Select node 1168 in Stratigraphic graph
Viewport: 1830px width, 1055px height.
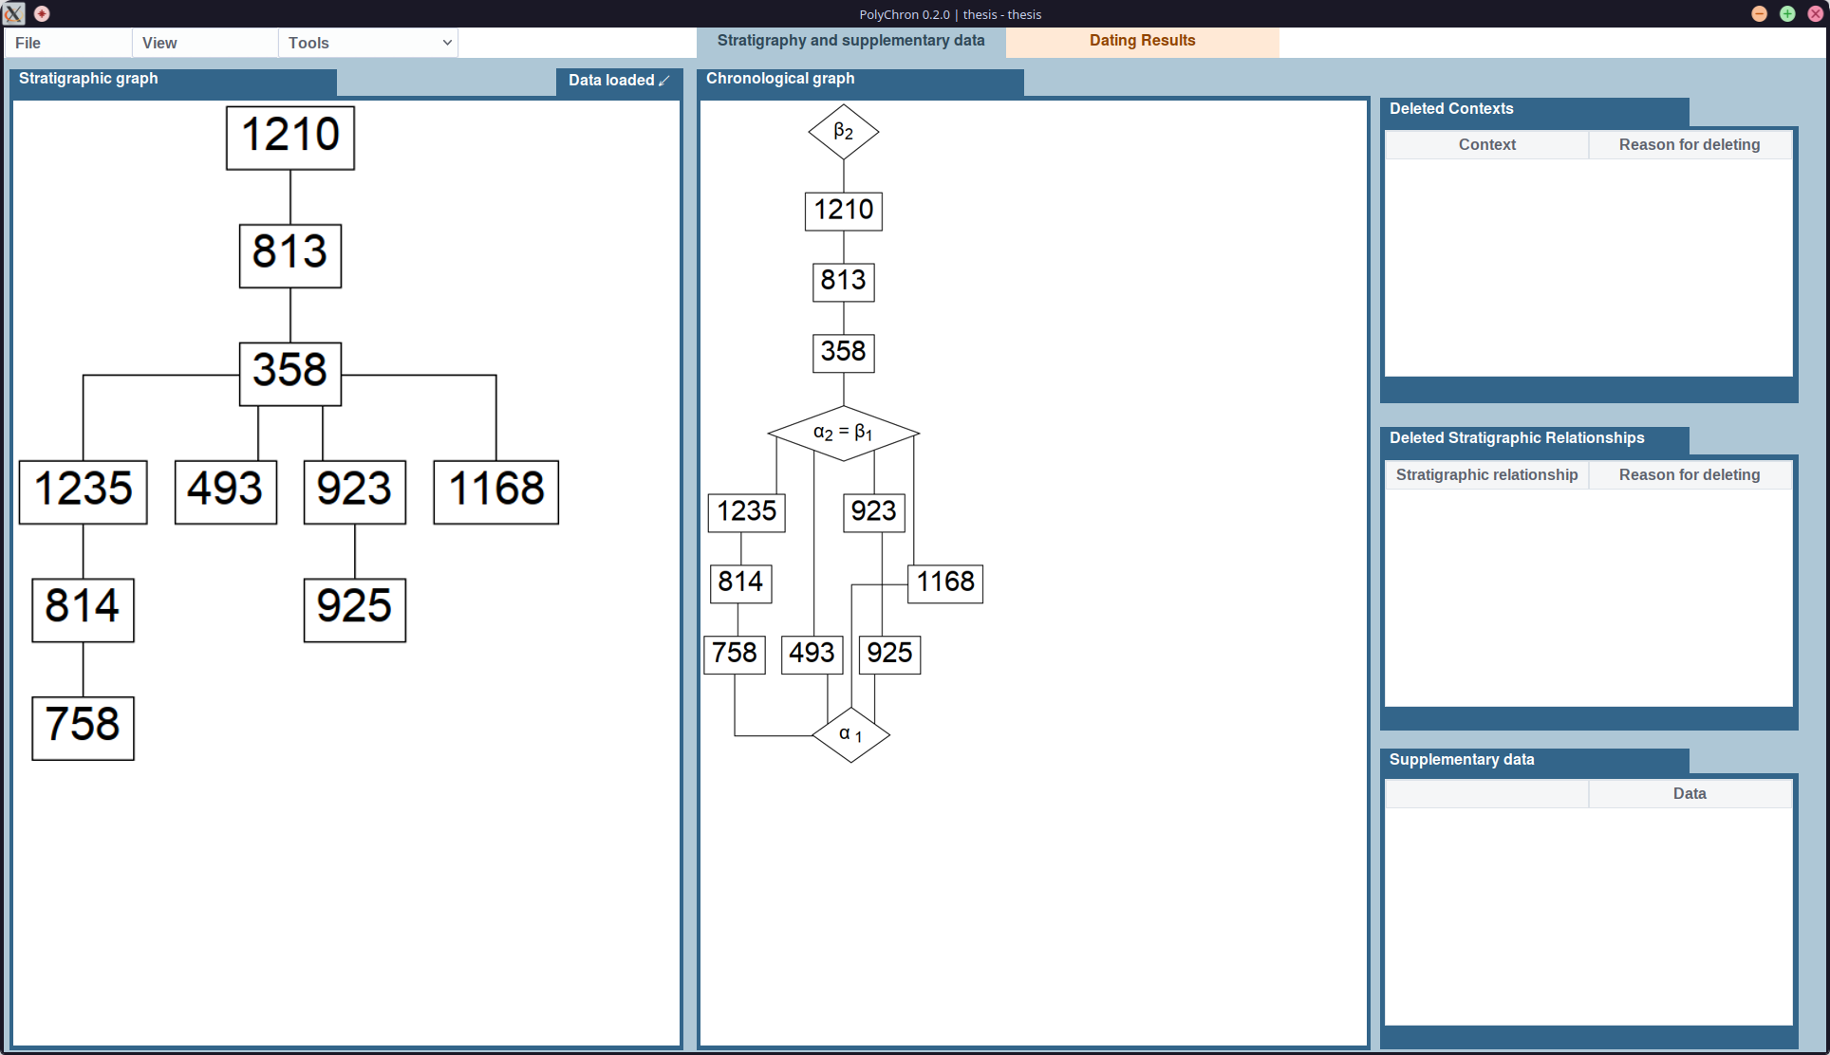tap(496, 492)
